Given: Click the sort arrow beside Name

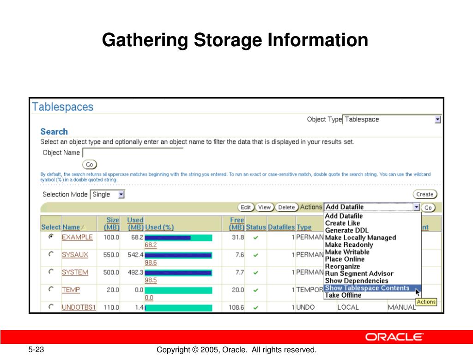Looking at the screenshot, I should pyautogui.click(x=84, y=227).
